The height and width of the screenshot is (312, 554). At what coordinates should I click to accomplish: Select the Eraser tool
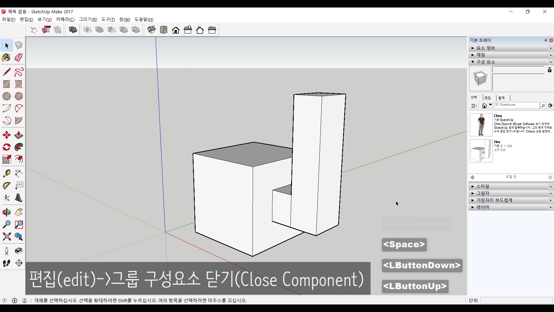19,57
